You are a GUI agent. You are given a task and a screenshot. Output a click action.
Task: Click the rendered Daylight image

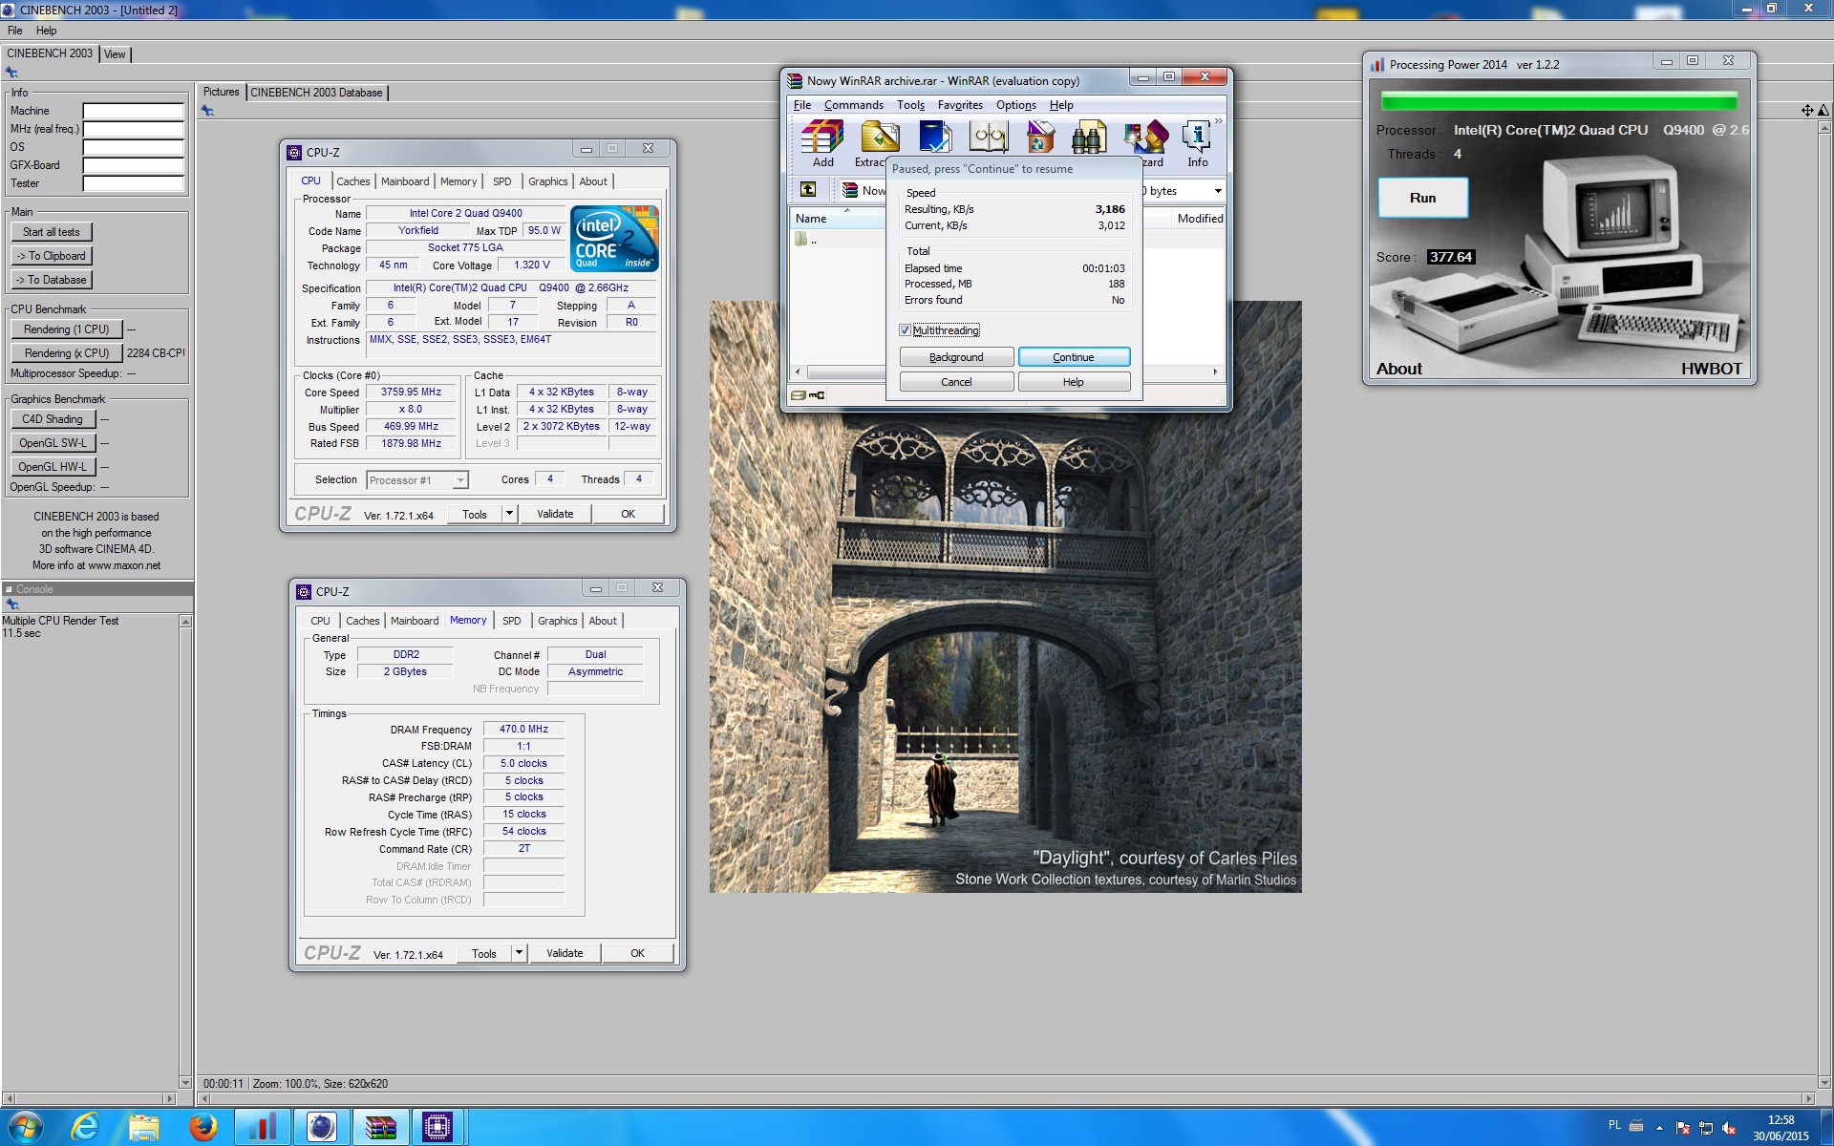click(x=1005, y=597)
